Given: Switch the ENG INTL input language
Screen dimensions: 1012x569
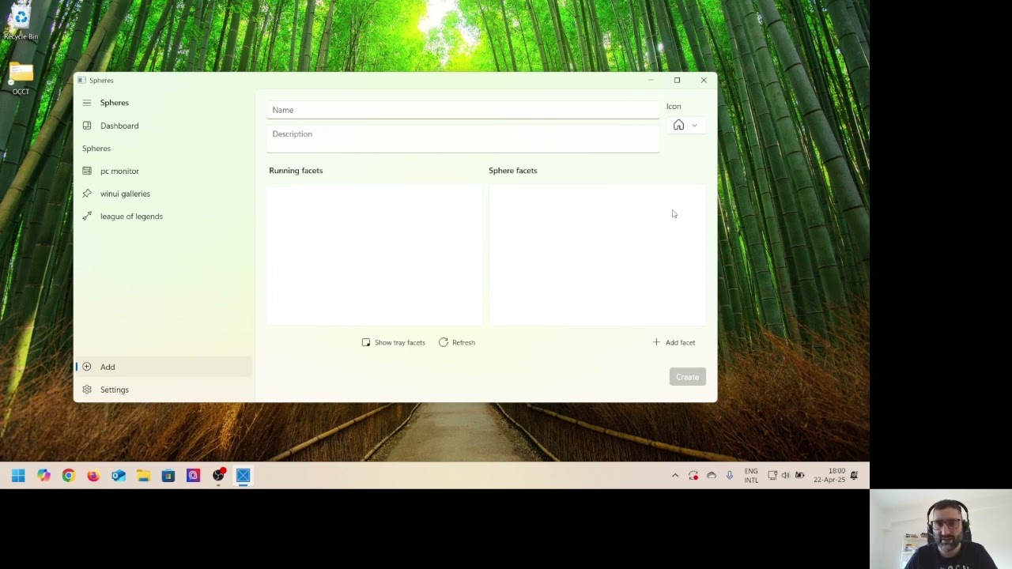Looking at the screenshot, I should coord(751,475).
